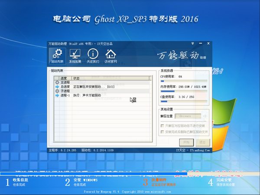Image resolution: width=260 pixels, height=195 pixels.
Task: Click the 状态 column header
Action: (x=76, y=78)
